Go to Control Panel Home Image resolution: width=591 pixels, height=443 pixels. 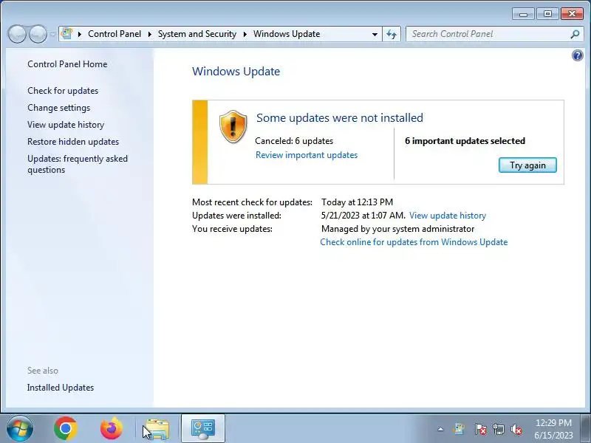tap(67, 64)
